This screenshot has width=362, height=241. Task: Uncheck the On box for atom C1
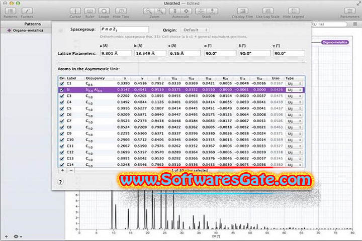pyautogui.click(x=62, y=83)
